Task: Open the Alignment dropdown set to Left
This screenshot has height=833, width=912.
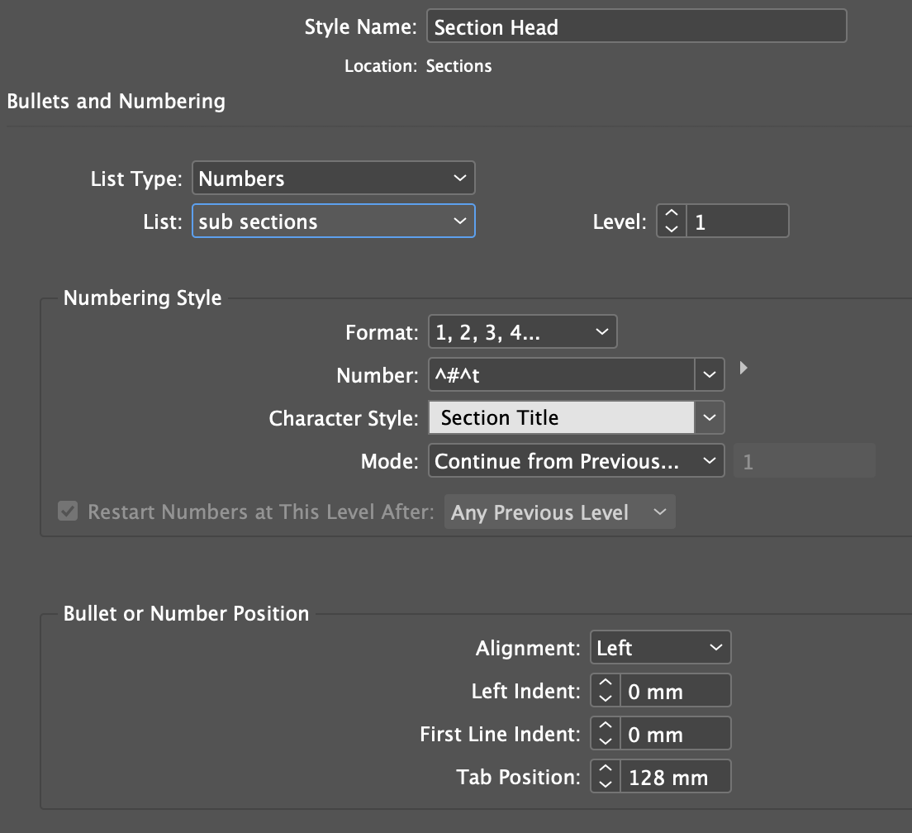Action: pos(660,648)
